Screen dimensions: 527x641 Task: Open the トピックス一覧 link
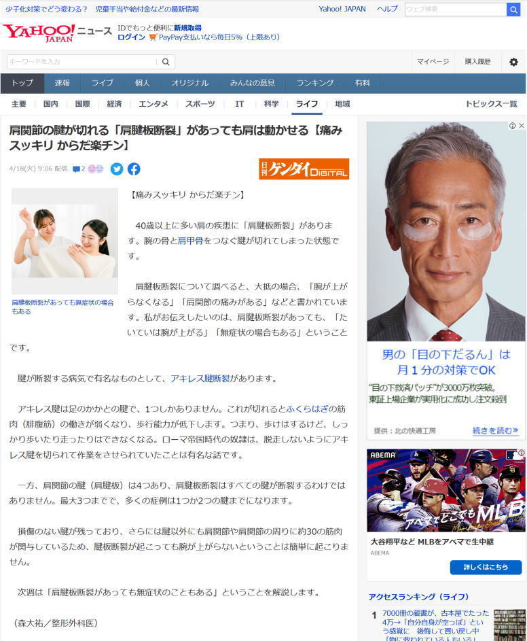click(490, 104)
